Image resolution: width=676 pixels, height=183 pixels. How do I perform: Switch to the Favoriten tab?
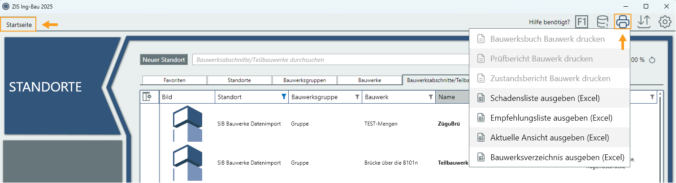click(174, 80)
